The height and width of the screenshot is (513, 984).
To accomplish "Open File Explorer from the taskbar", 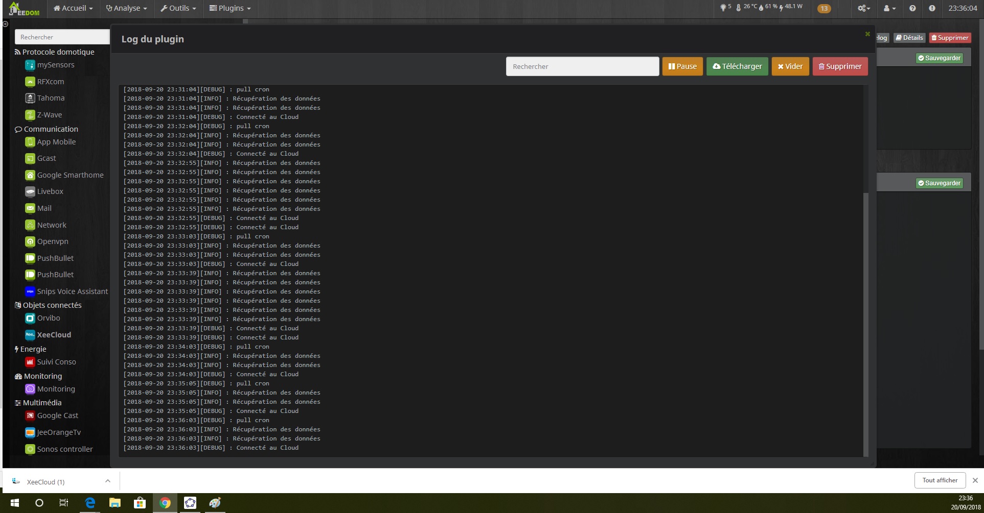I will [x=115, y=503].
